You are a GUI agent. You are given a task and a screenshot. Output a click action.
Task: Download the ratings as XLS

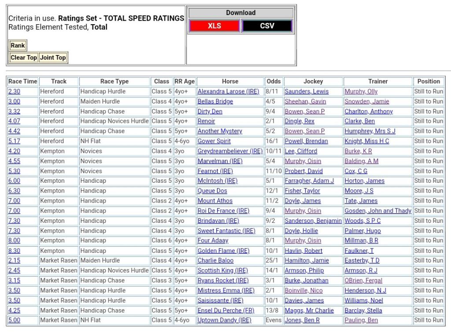[x=214, y=26]
